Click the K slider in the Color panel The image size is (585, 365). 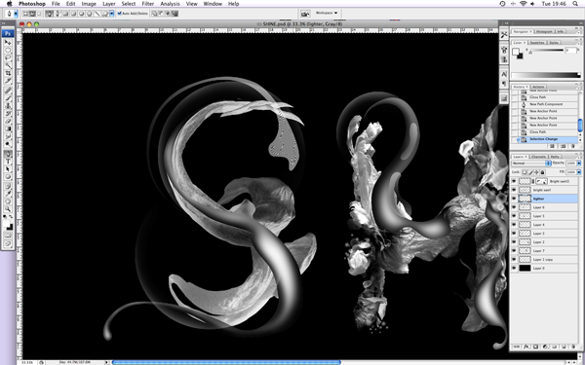pos(547,51)
